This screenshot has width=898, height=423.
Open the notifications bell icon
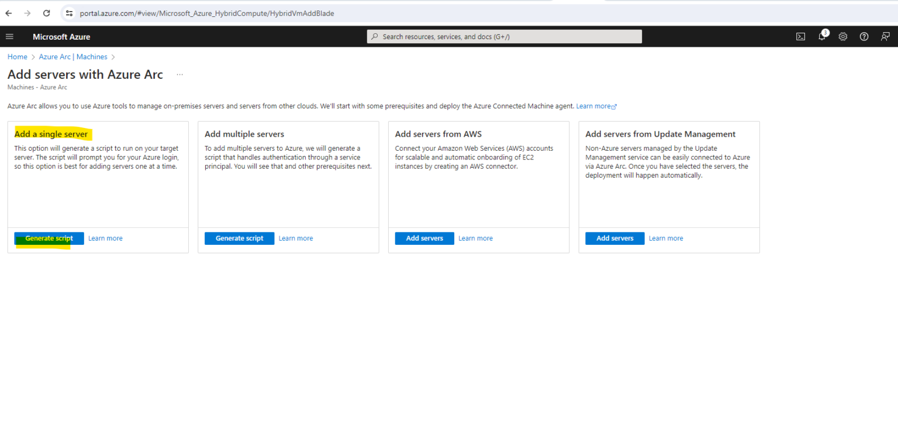tap(822, 36)
